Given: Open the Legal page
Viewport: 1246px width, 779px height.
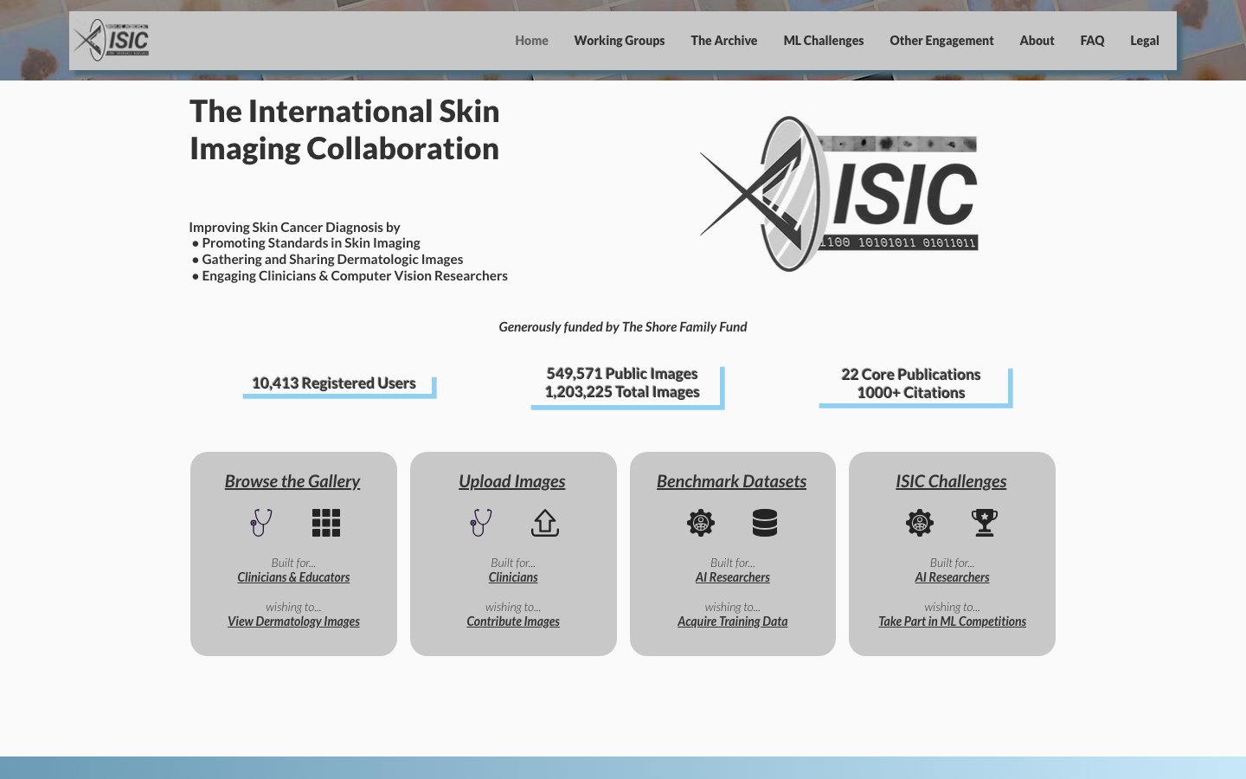Looking at the screenshot, I should [1145, 41].
